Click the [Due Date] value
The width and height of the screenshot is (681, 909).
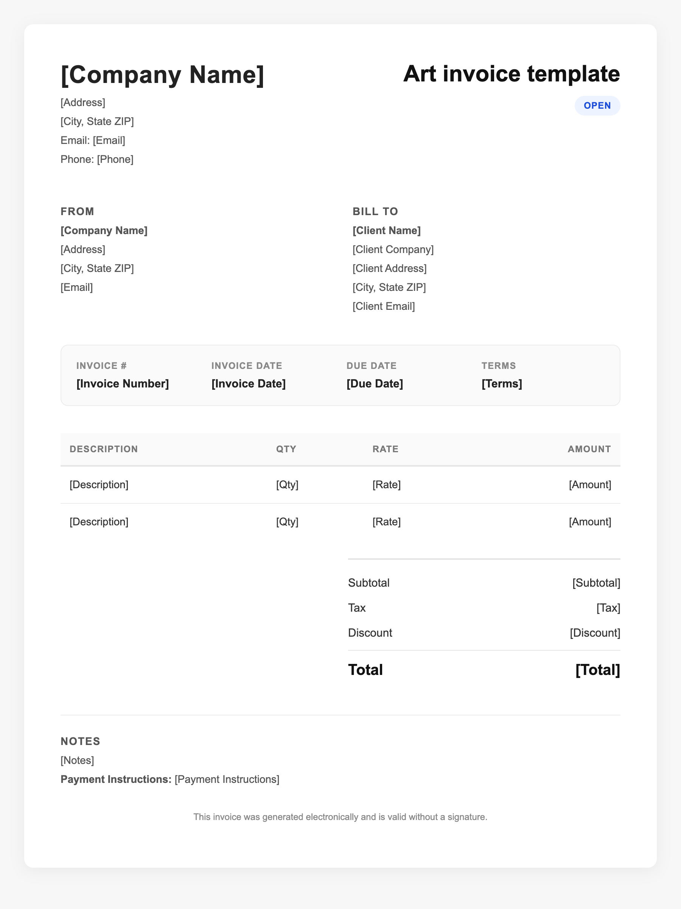point(375,383)
